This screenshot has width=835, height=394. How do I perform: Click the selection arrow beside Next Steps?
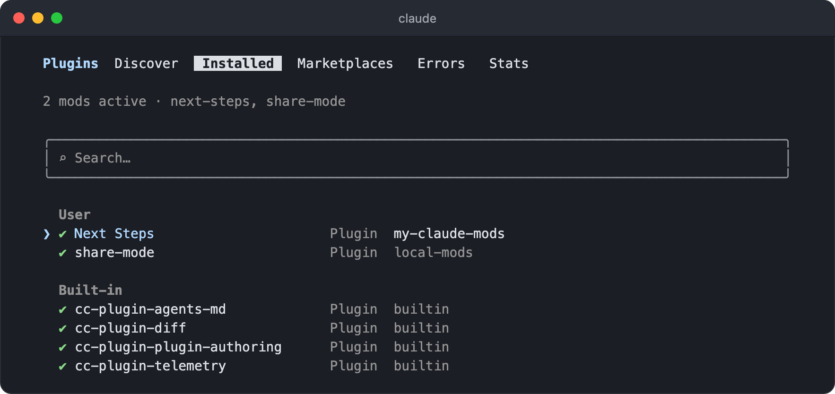click(46, 234)
